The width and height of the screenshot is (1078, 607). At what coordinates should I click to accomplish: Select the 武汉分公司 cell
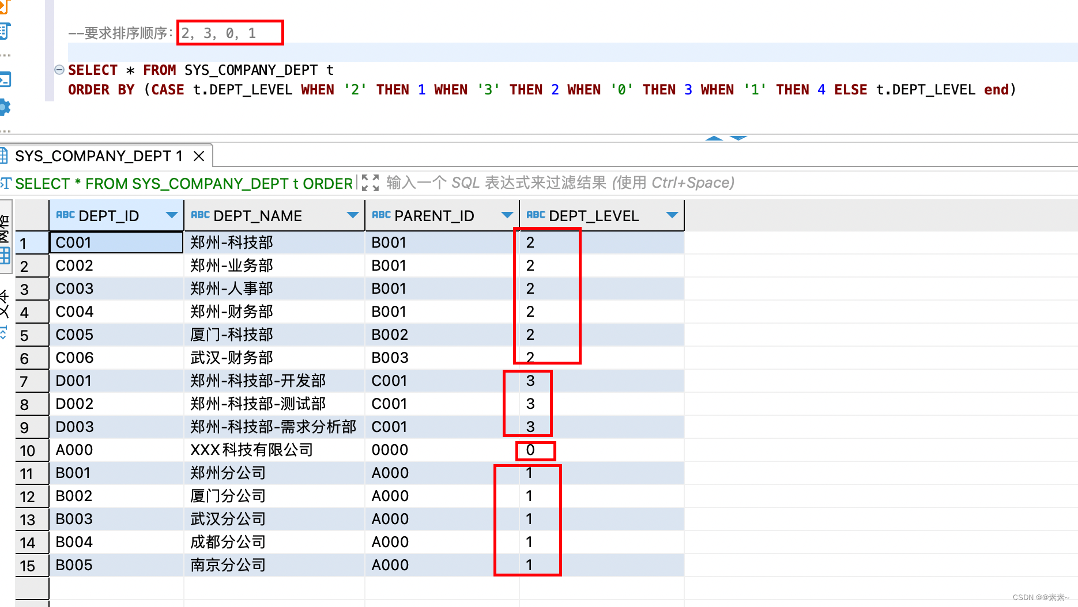274,519
